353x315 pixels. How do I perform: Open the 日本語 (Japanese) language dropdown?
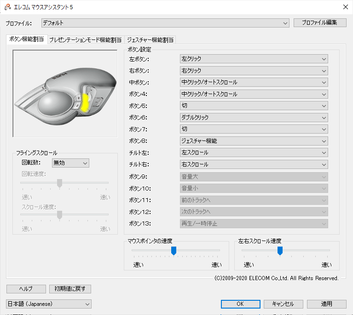(x=49, y=304)
